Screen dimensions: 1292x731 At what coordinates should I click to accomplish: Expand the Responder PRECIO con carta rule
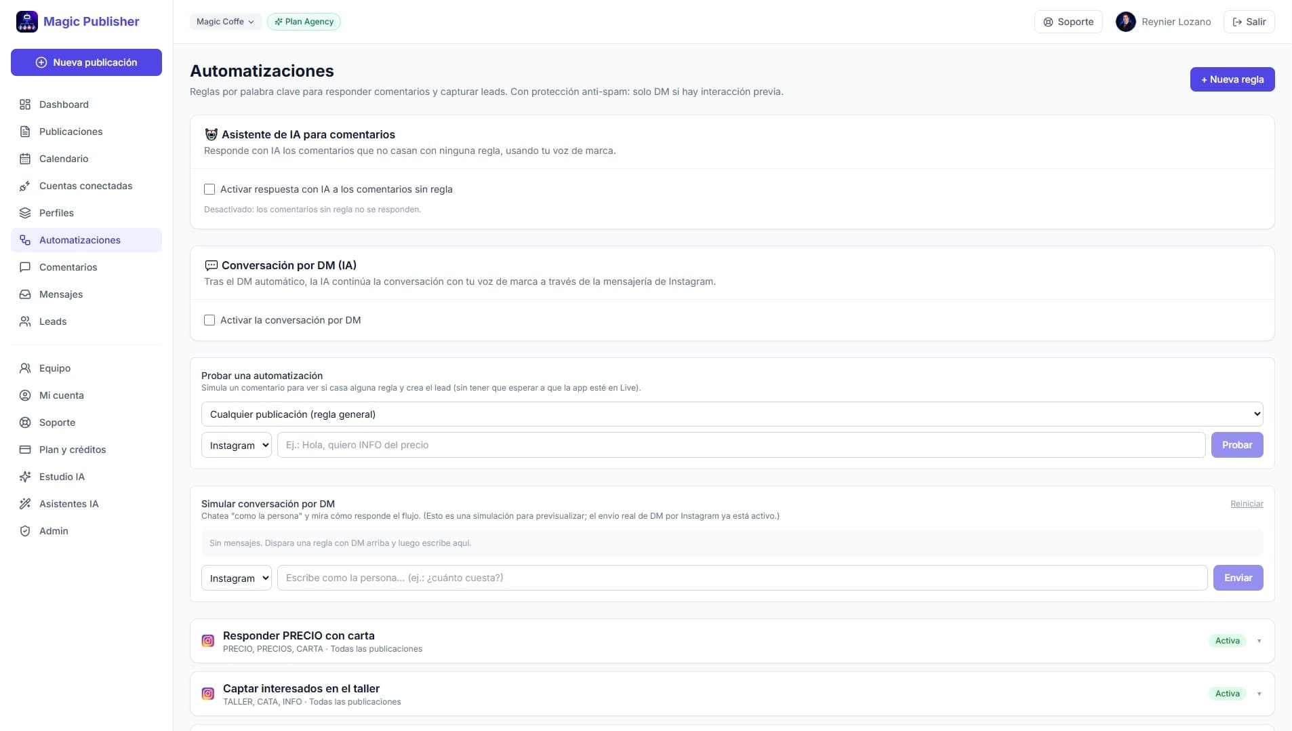point(1259,641)
